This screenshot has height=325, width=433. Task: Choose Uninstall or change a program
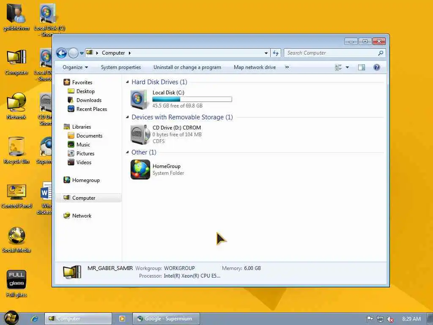[x=187, y=67]
